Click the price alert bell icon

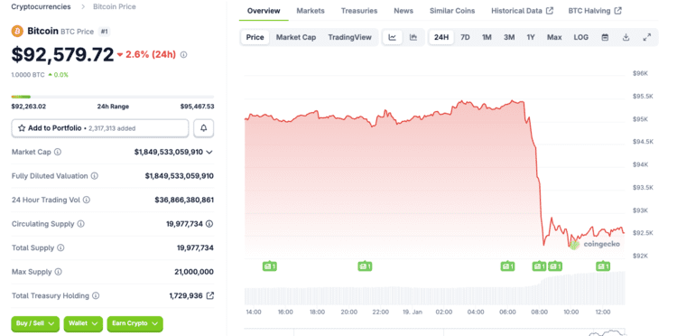(x=203, y=128)
